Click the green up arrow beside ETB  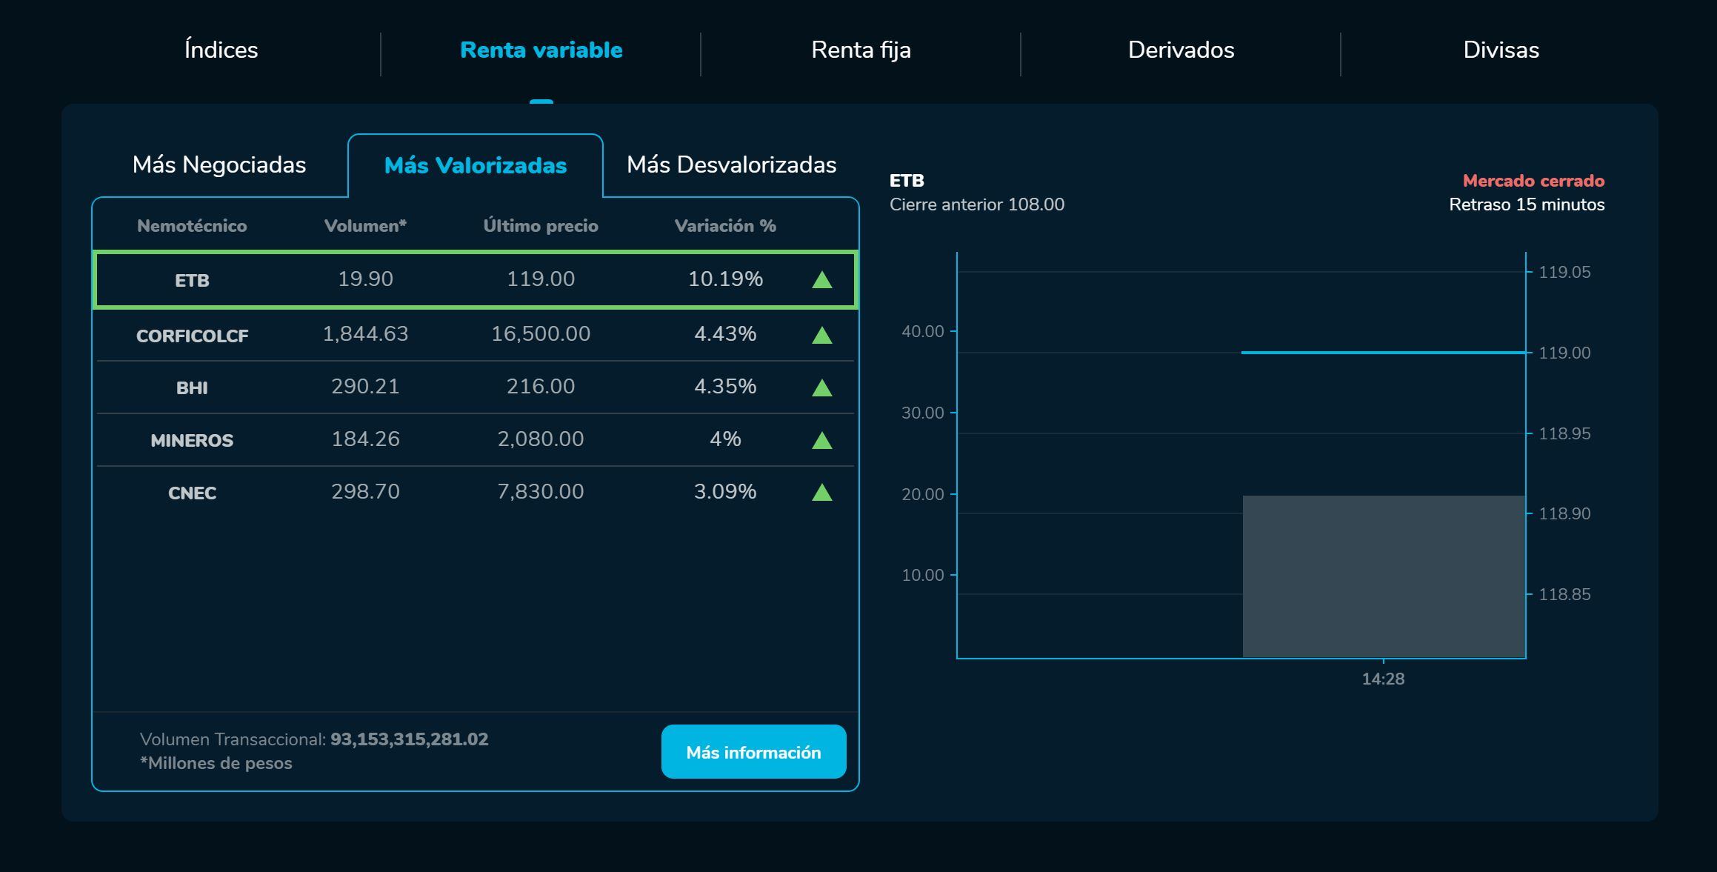[x=822, y=280]
